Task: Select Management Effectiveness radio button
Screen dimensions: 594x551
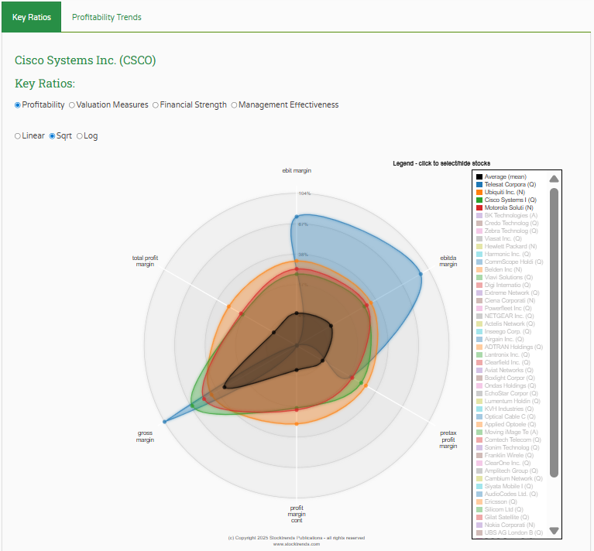Action: coord(235,105)
